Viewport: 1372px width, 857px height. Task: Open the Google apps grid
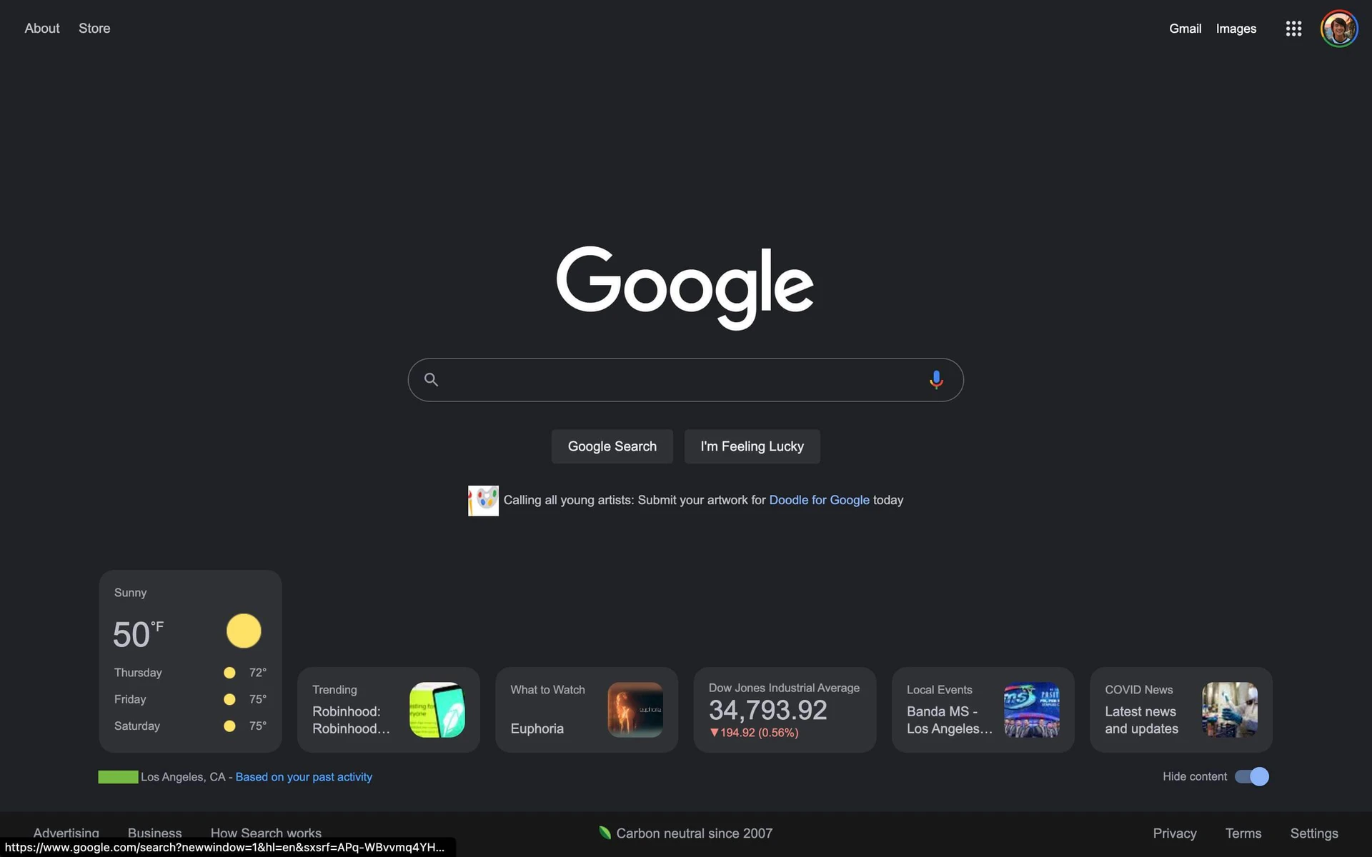tap(1293, 29)
